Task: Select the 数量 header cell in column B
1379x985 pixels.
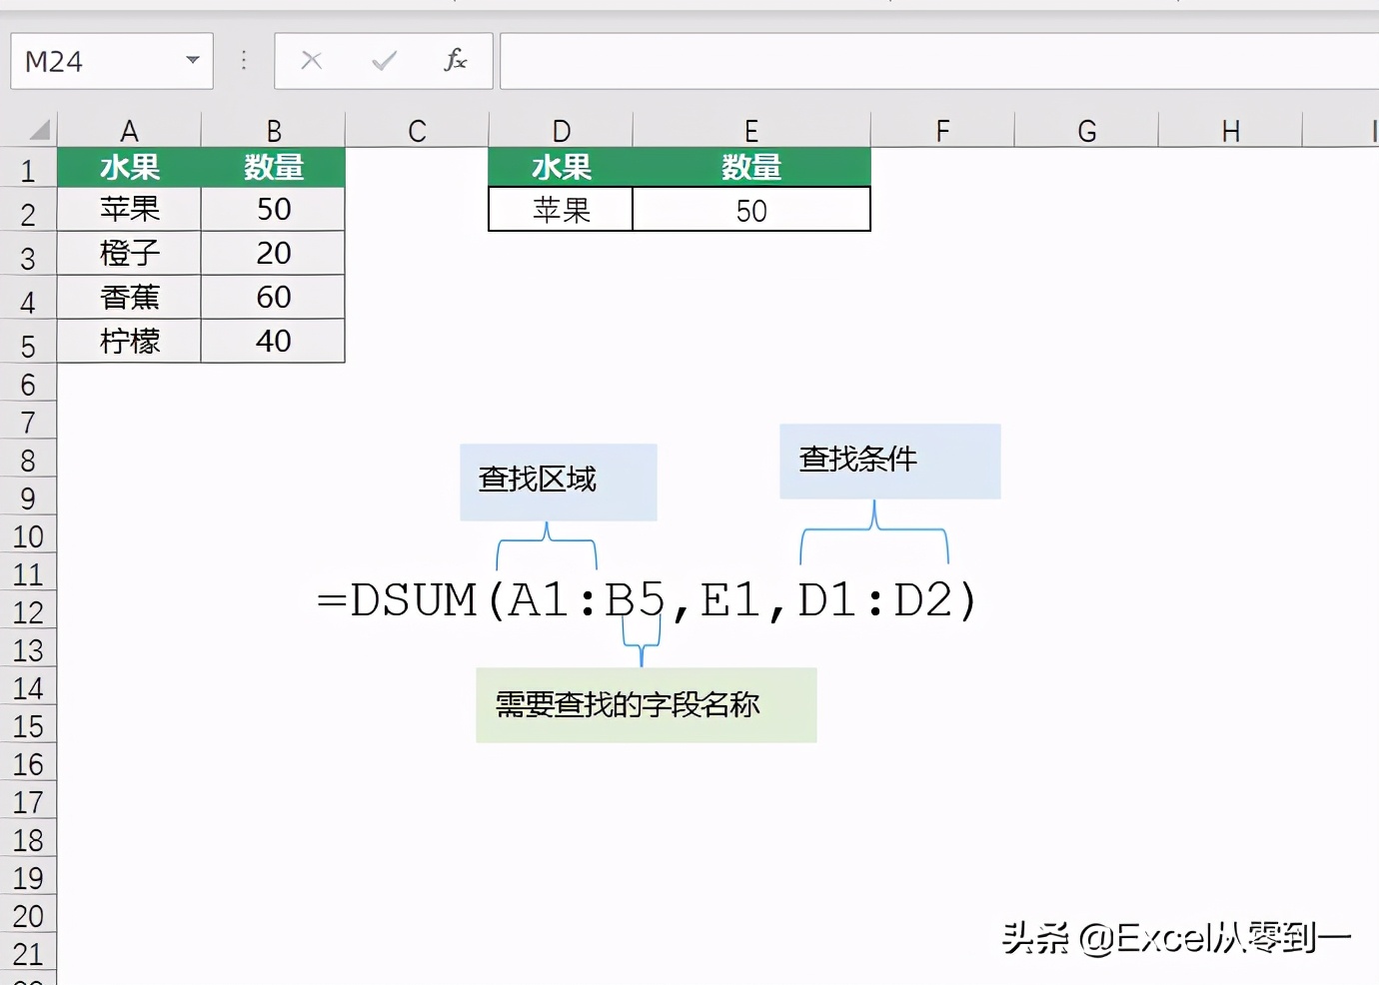Action: [x=273, y=167]
